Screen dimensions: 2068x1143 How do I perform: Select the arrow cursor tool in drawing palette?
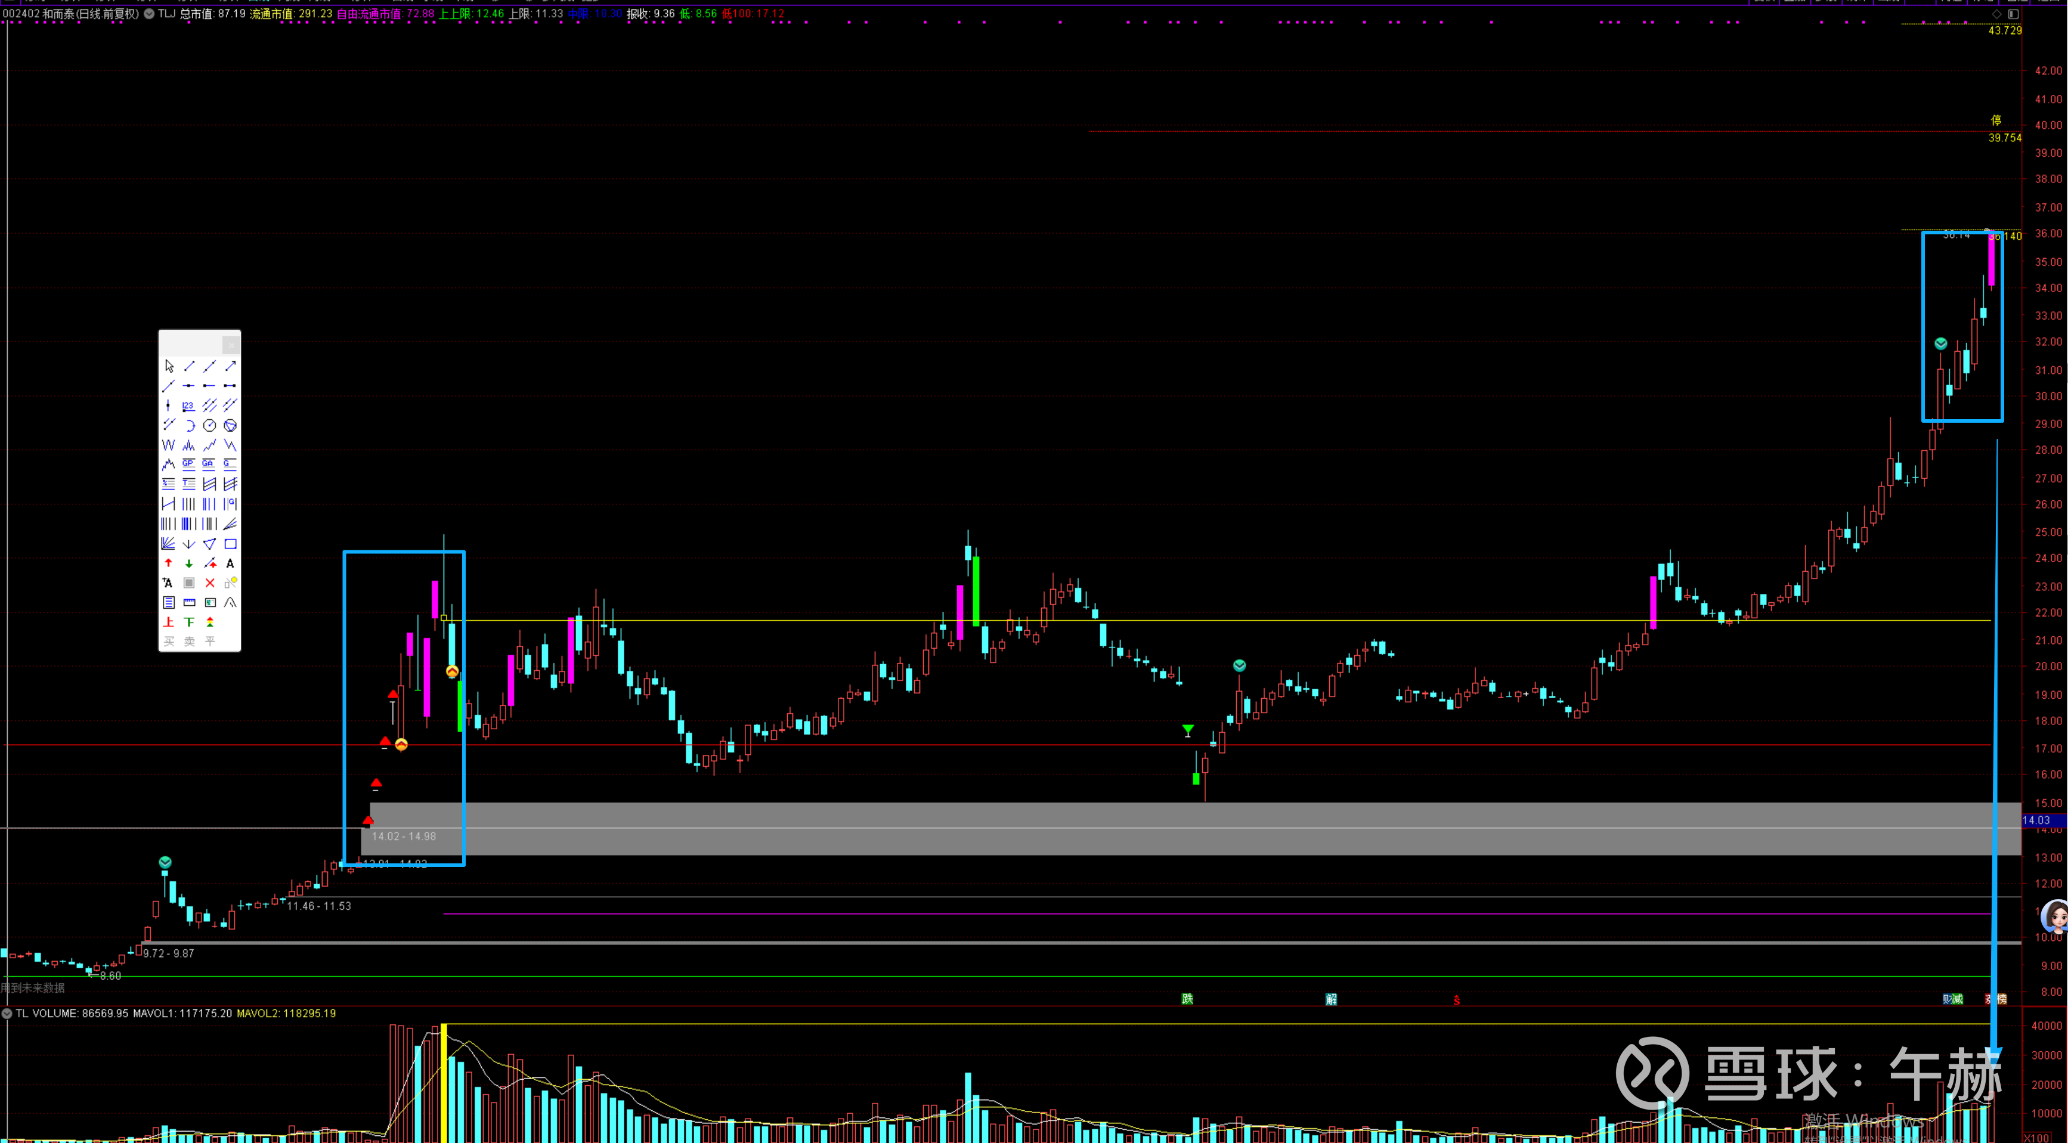pyautogui.click(x=169, y=366)
